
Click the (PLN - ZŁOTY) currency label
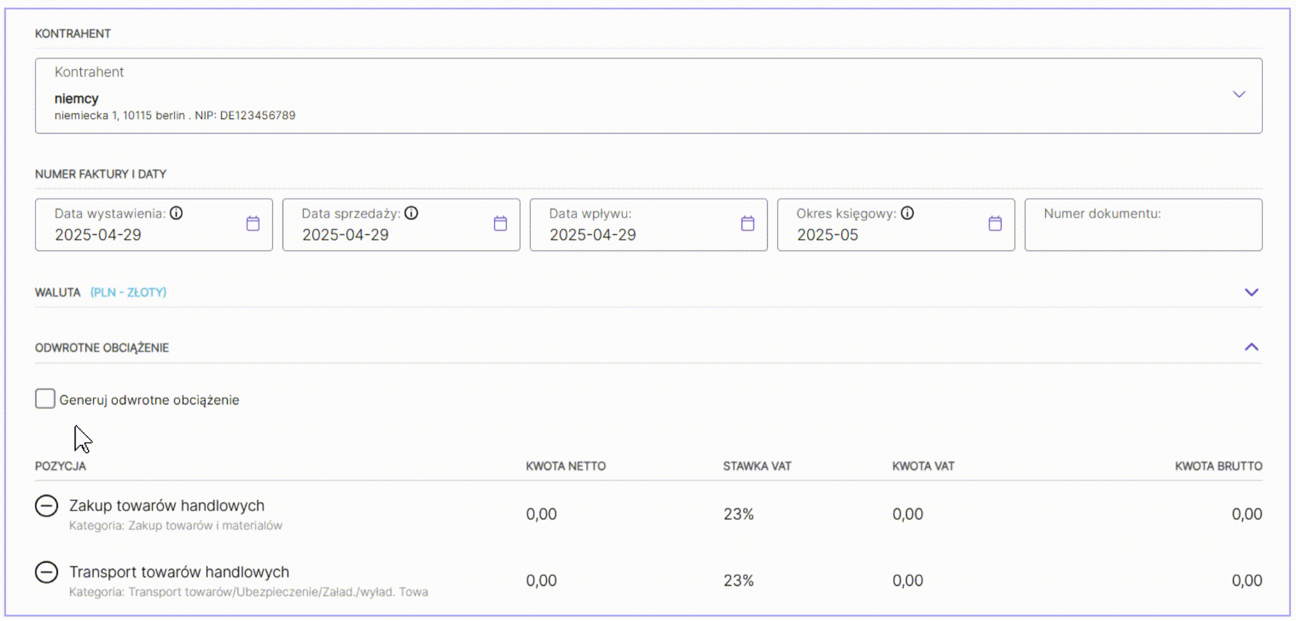(x=128, y=292)
